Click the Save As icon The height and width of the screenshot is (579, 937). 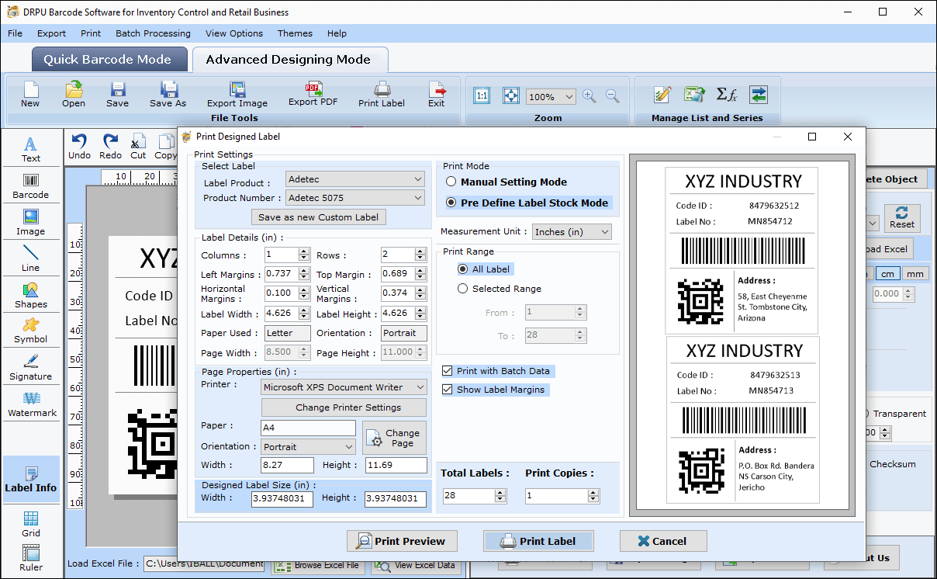168,94
